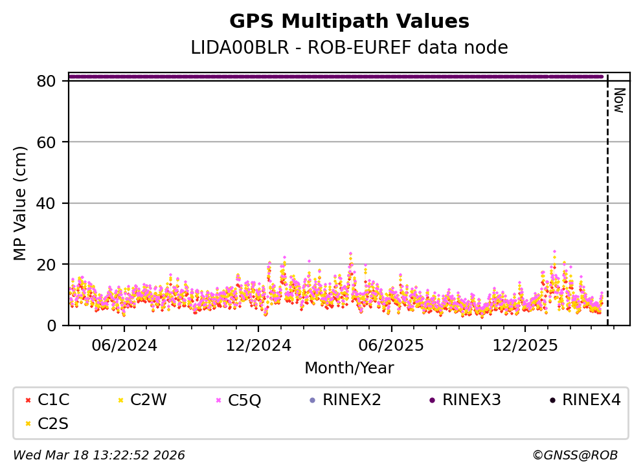Click the orange C2S legend marker

pos(27,424)
